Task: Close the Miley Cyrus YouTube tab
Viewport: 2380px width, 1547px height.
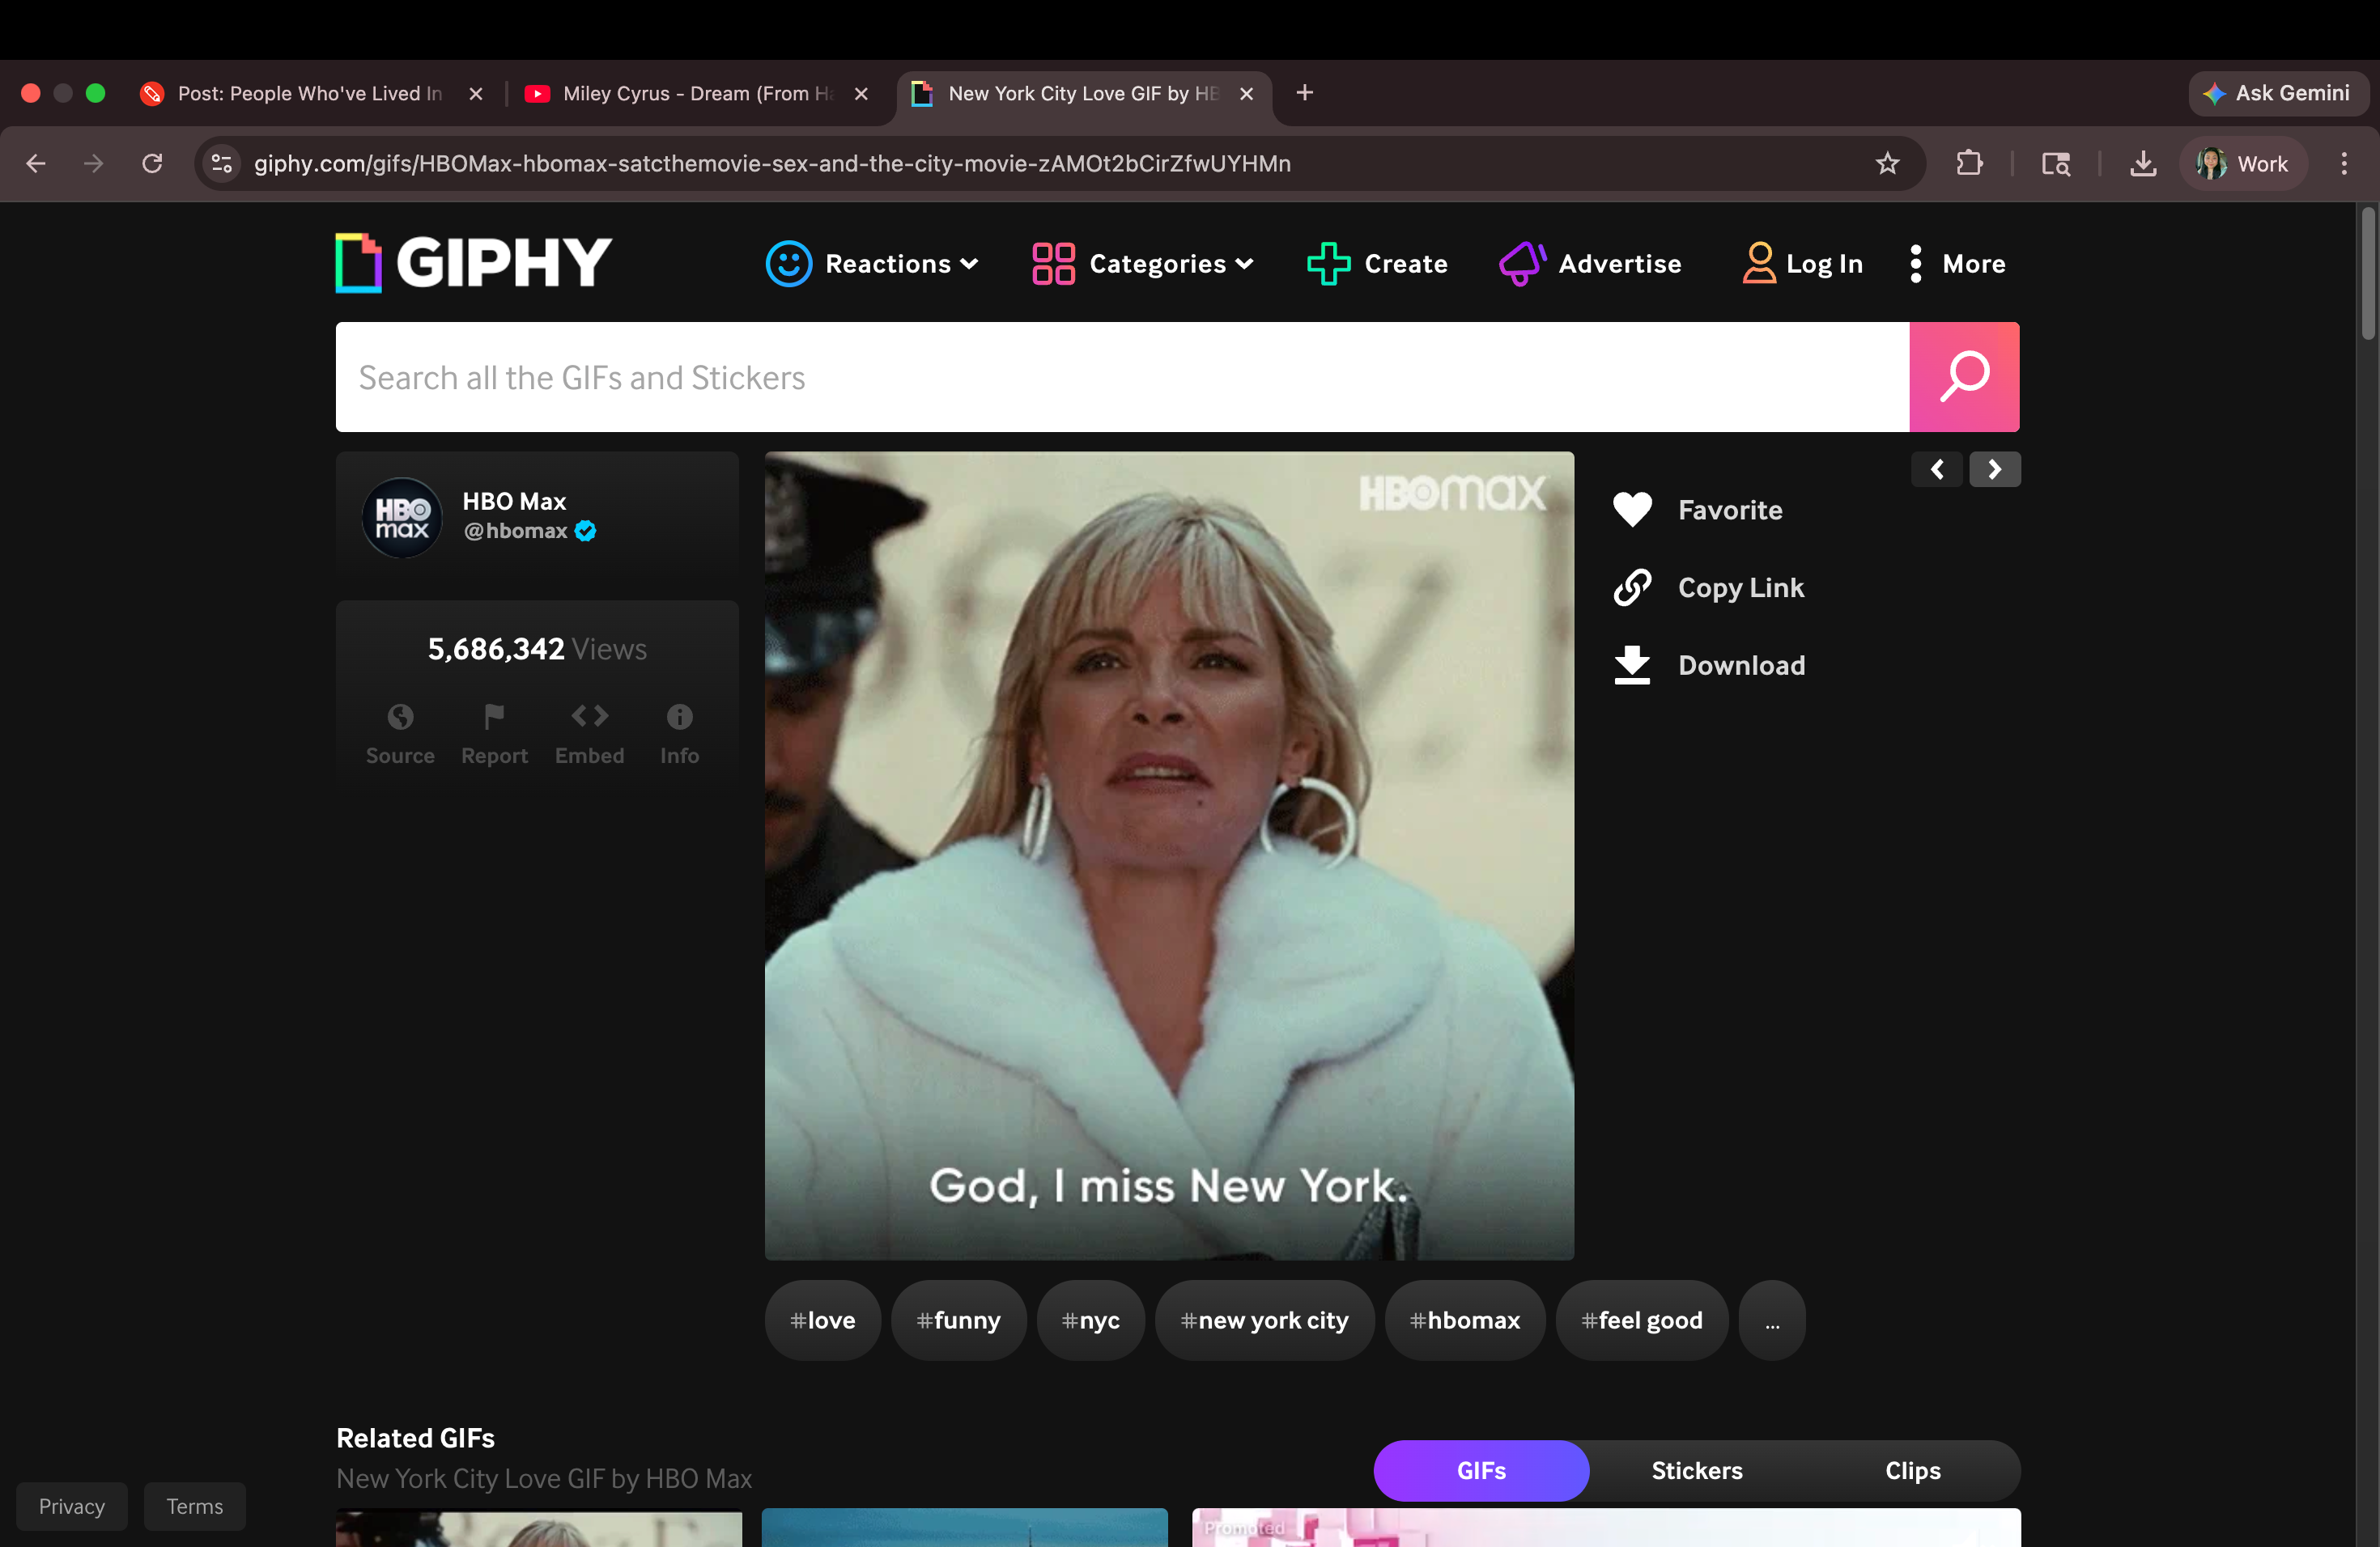Action: pos(861,93)
